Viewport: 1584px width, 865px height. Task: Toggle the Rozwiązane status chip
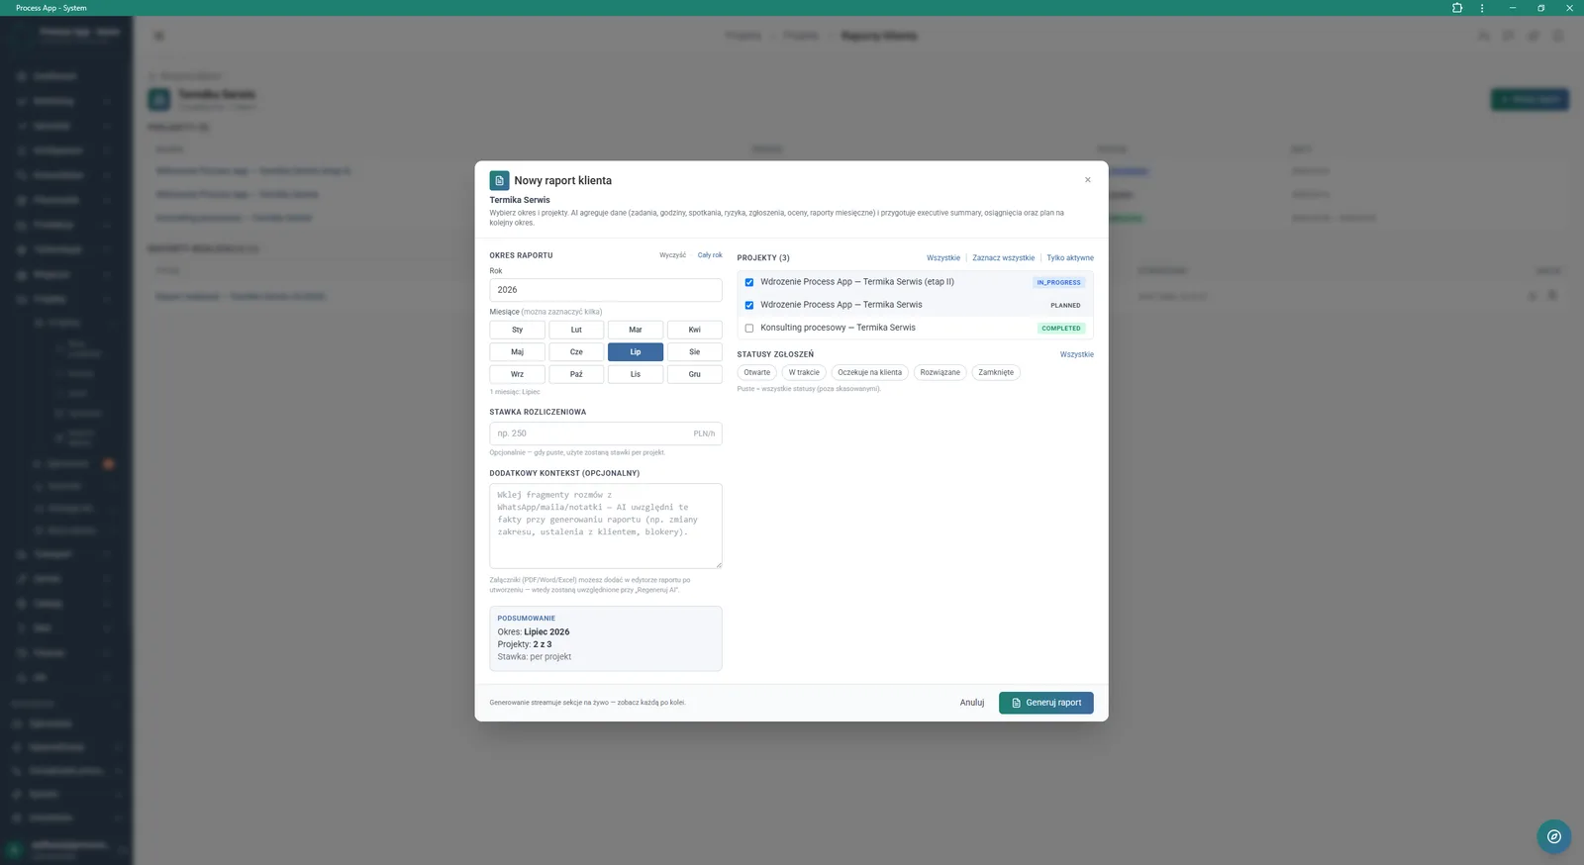point(940,373)
